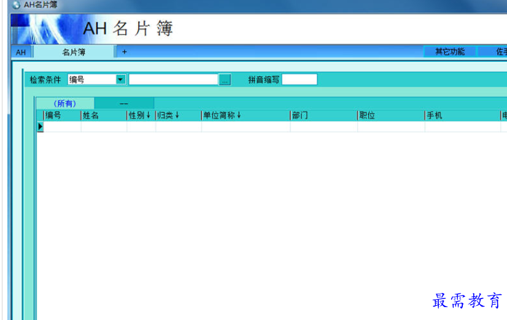The image size is (507, 320).
Task: Click the 手机 column header
Action: coord(463,115)
